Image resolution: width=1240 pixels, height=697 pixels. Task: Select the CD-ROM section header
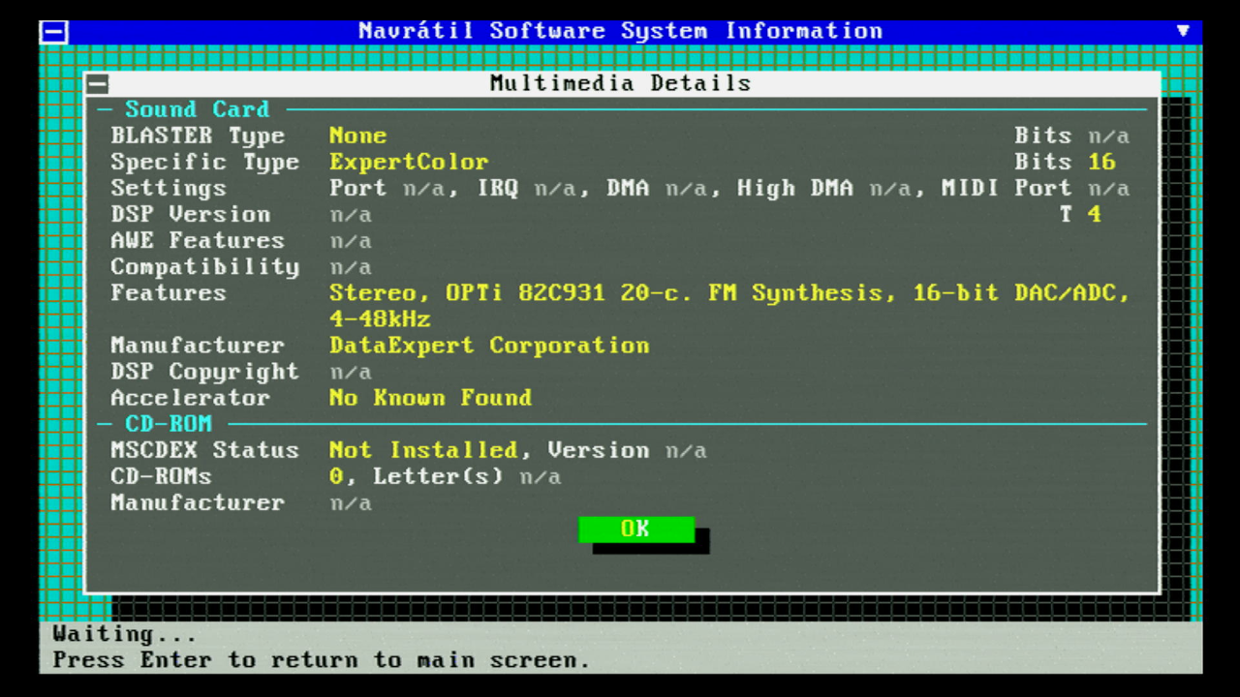(x=168, y=424)
